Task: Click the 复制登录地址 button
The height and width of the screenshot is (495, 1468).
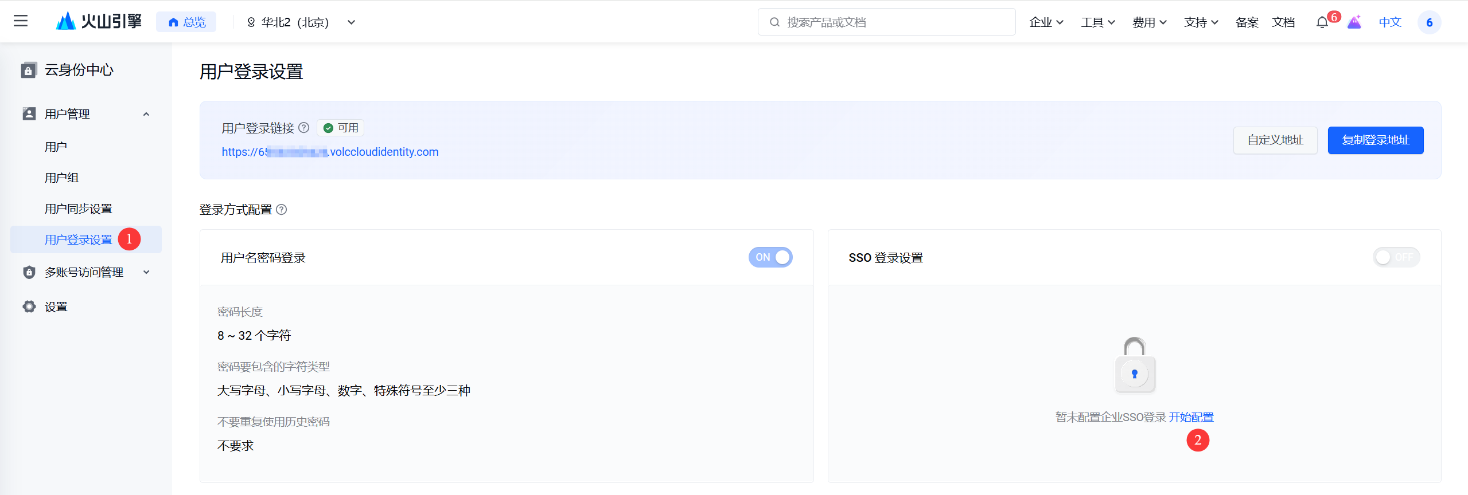Action: (1375, 140)
